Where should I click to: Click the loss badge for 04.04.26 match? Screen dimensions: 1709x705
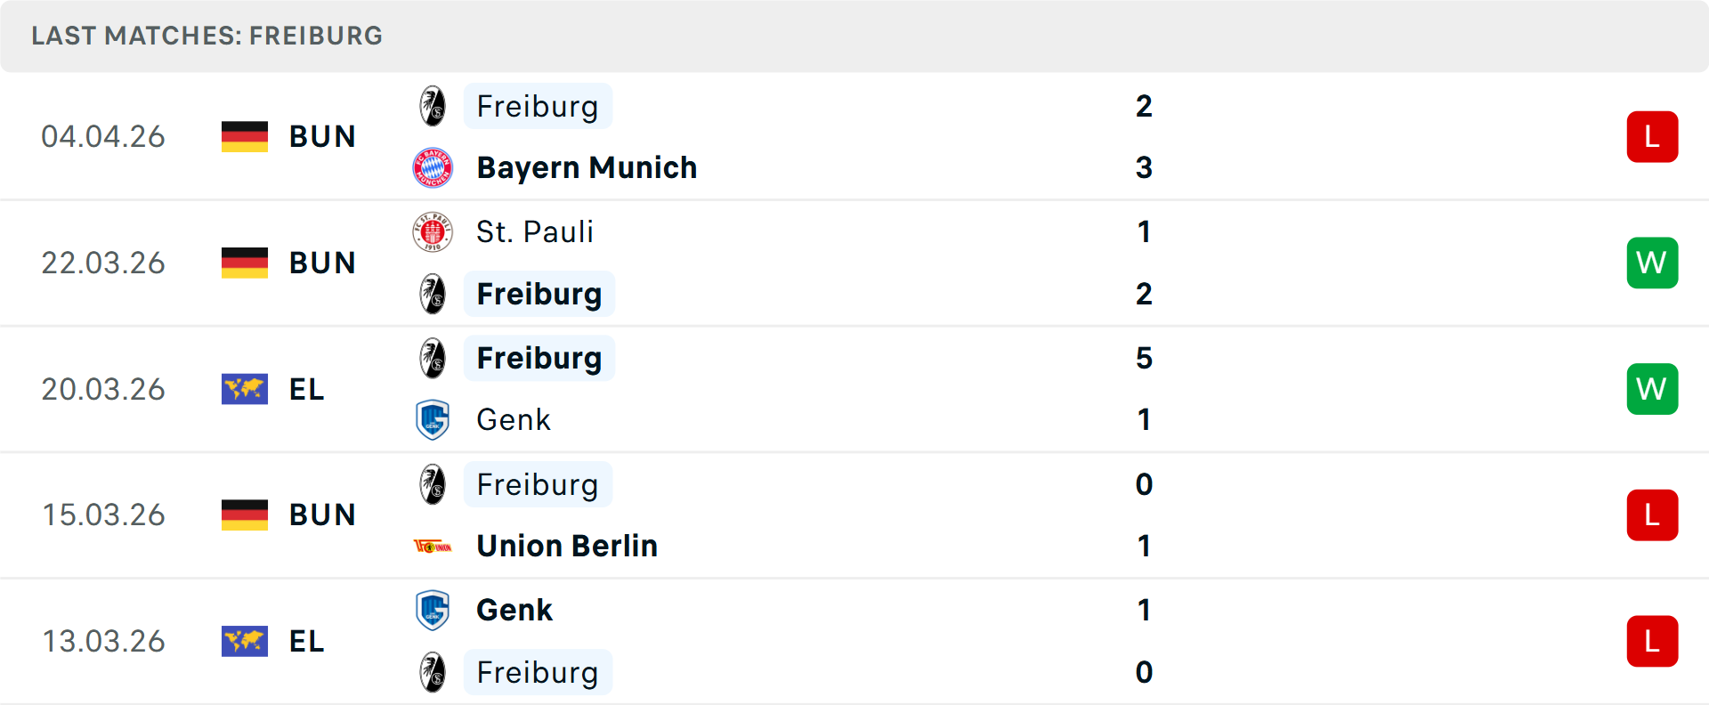coord(1651,137)
